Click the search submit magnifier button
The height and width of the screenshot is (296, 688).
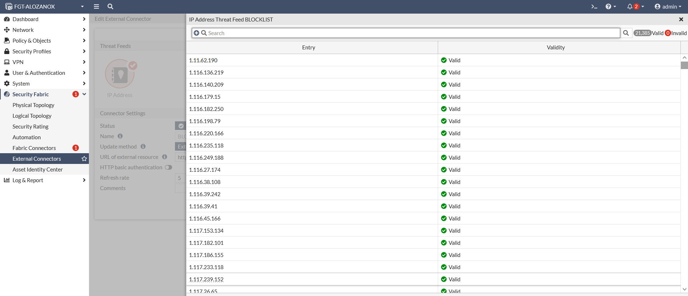626,33
